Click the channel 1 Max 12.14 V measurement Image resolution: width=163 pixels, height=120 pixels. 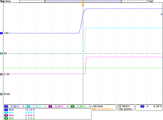[x=19, y=110]
